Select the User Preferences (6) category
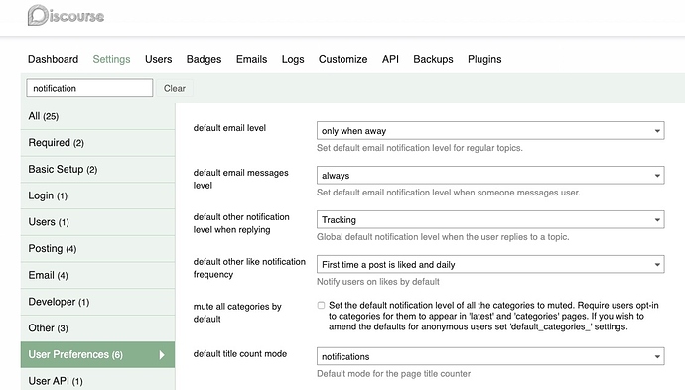The image size is (685, 390). 97,354
